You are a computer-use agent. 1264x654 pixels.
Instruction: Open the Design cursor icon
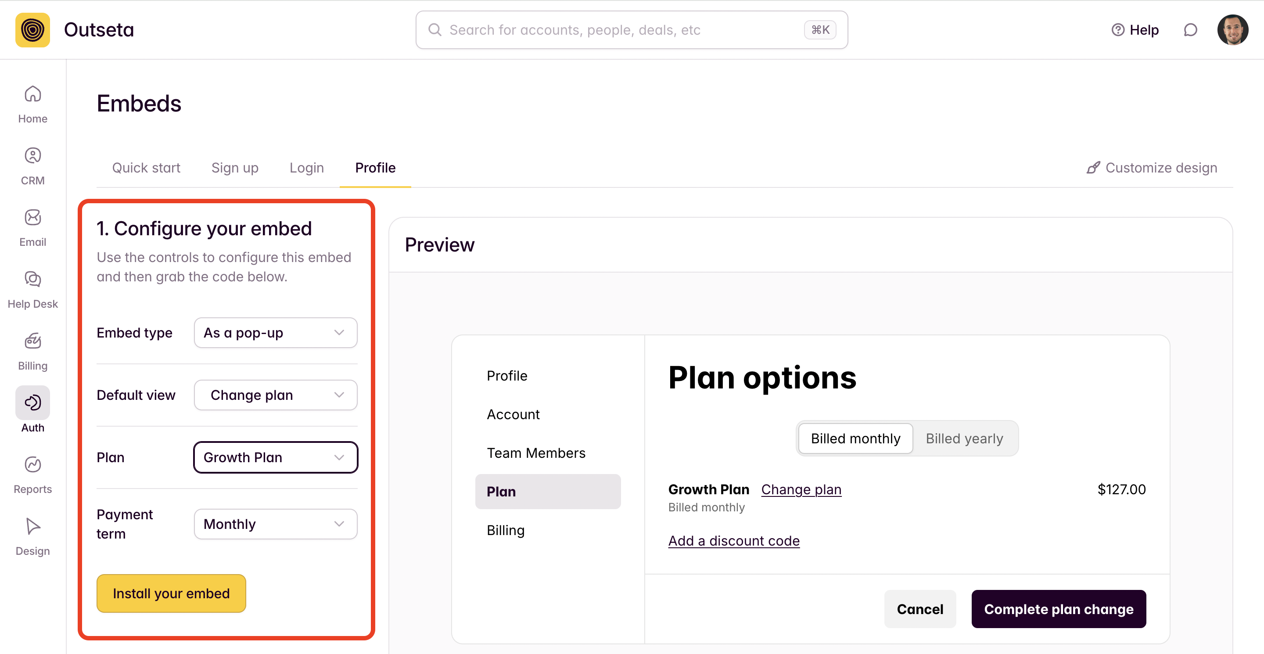pyautogui.click(x=32, y=527)
